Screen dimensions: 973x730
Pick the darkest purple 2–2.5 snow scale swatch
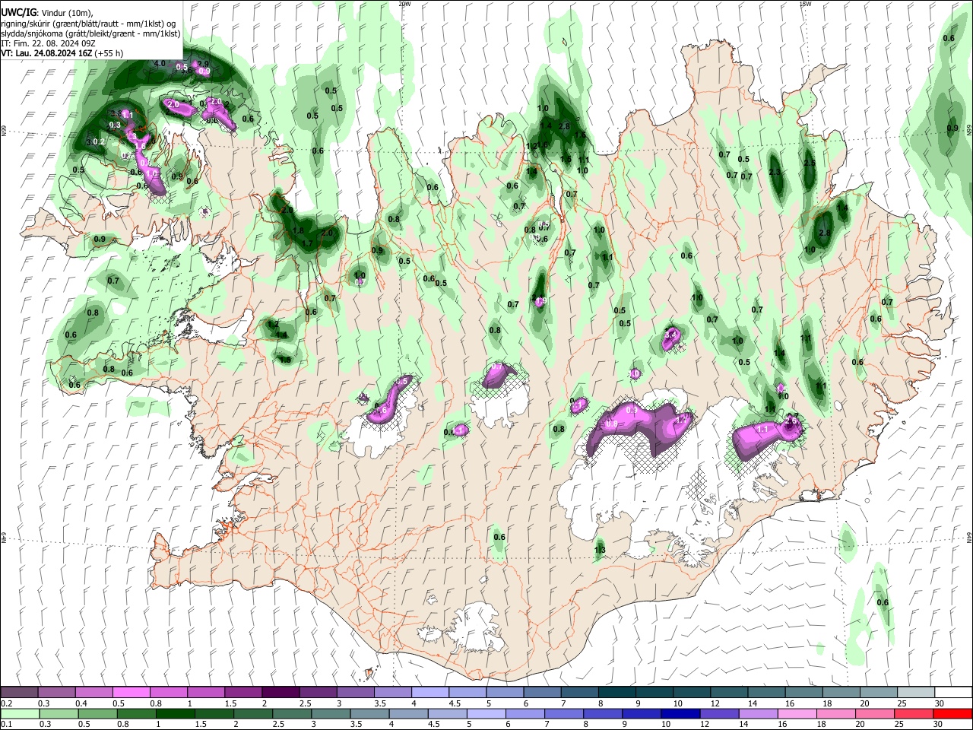280,693
